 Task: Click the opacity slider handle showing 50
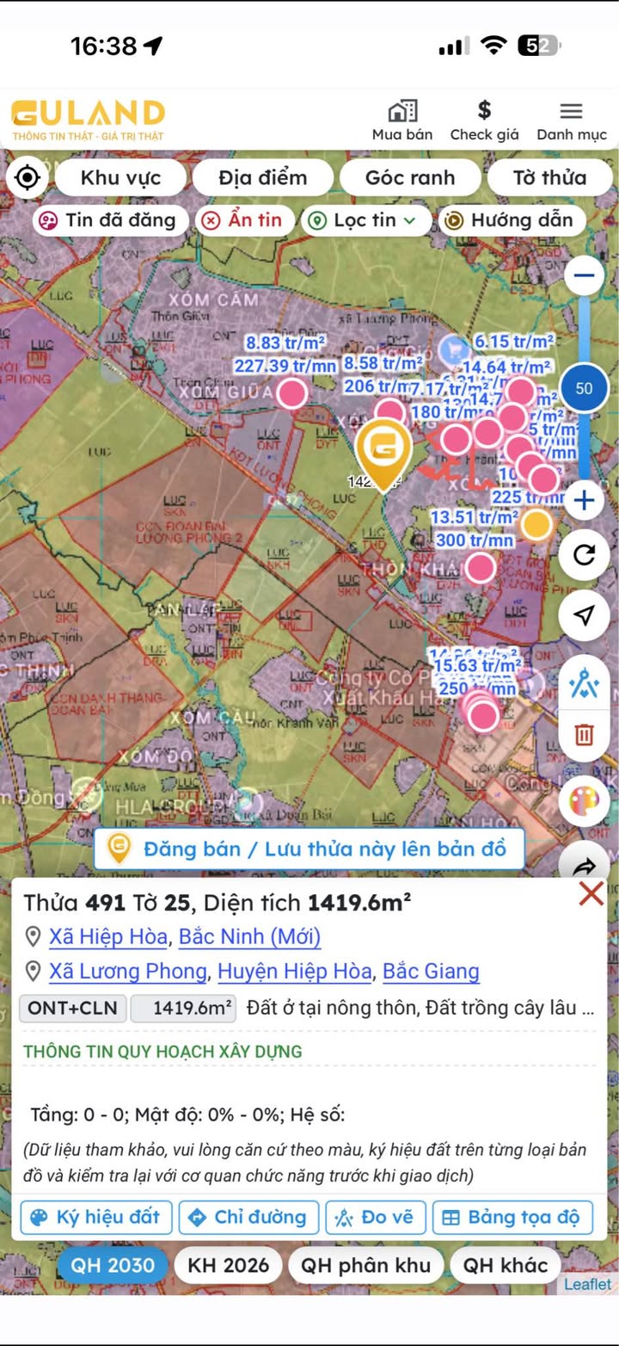(x=584, y=388)
